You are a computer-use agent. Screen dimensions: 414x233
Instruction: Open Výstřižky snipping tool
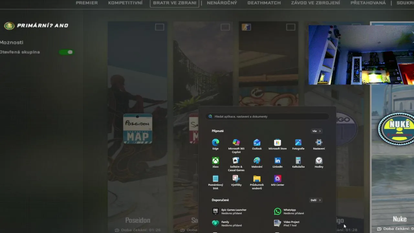coord(236,180)
